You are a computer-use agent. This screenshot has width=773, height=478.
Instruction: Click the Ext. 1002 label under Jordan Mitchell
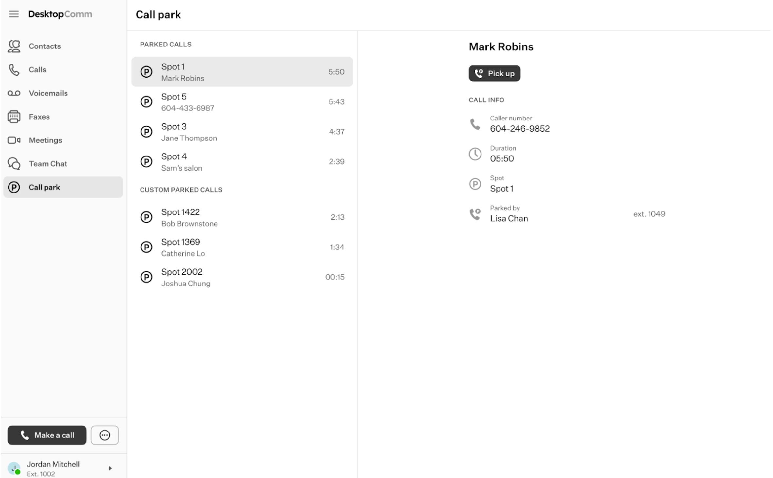41,474
